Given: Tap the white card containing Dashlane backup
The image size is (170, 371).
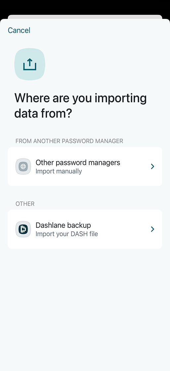Looking at the screenshot, I should (x=85, y=229).
